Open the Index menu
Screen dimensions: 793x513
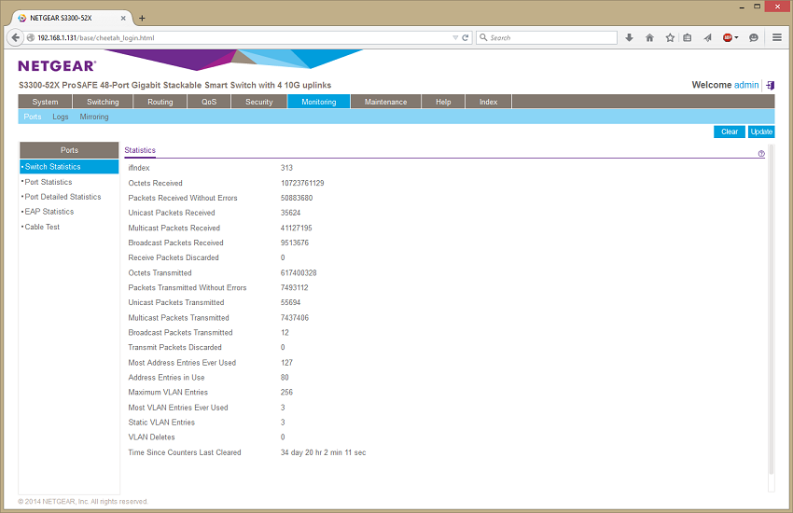[489, 102]
